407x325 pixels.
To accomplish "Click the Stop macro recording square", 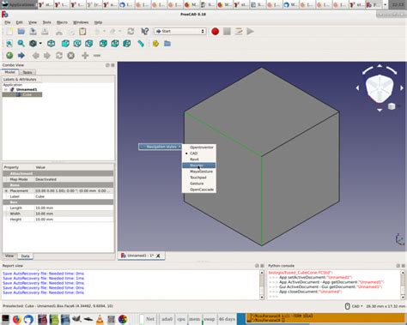I will coord(227,32).
